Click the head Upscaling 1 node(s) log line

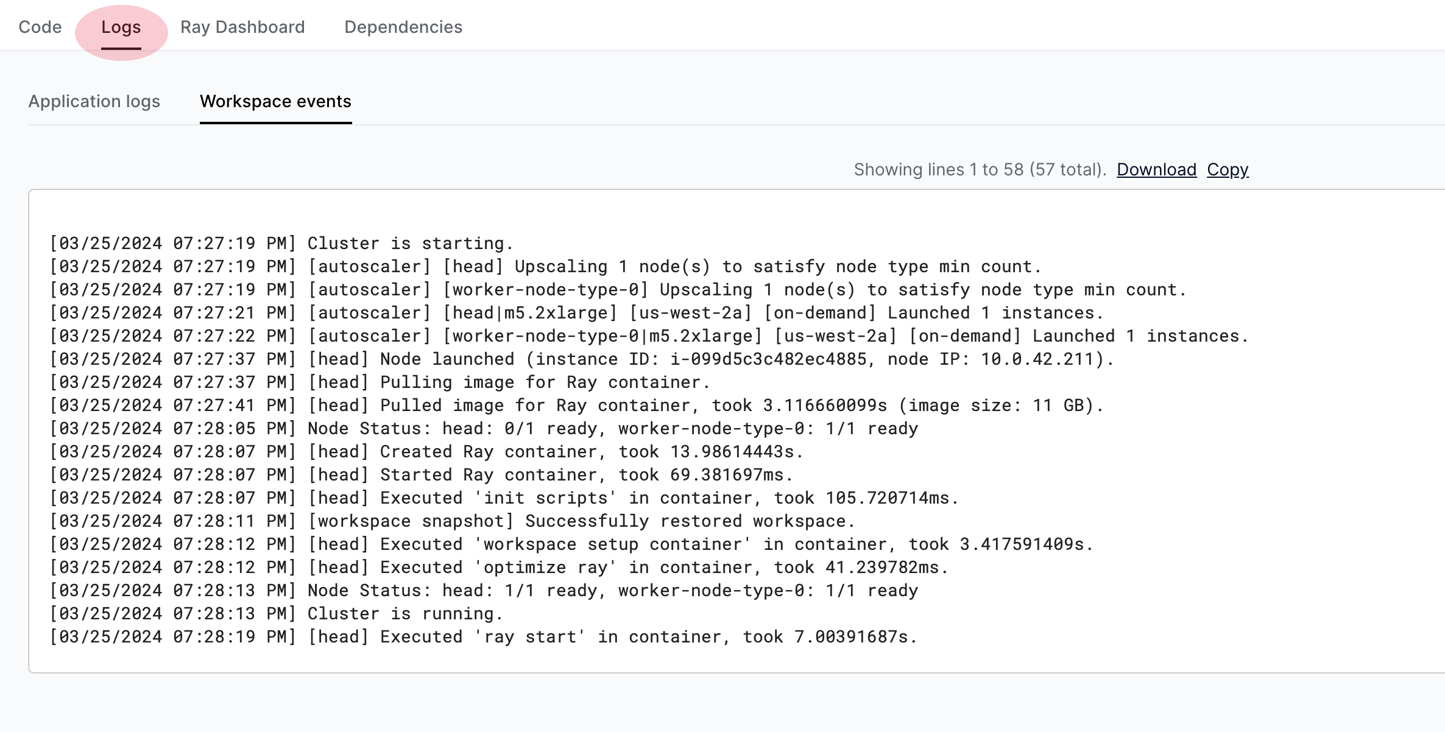coord(546,267)
